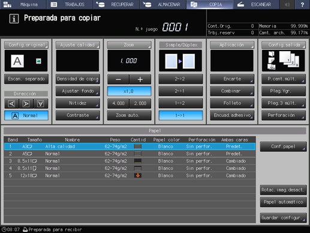Image resolution: width=310 pixels, height=233 pixels.
Task: Select the upside-down original direction icon
Action: (x=41, y=103)
